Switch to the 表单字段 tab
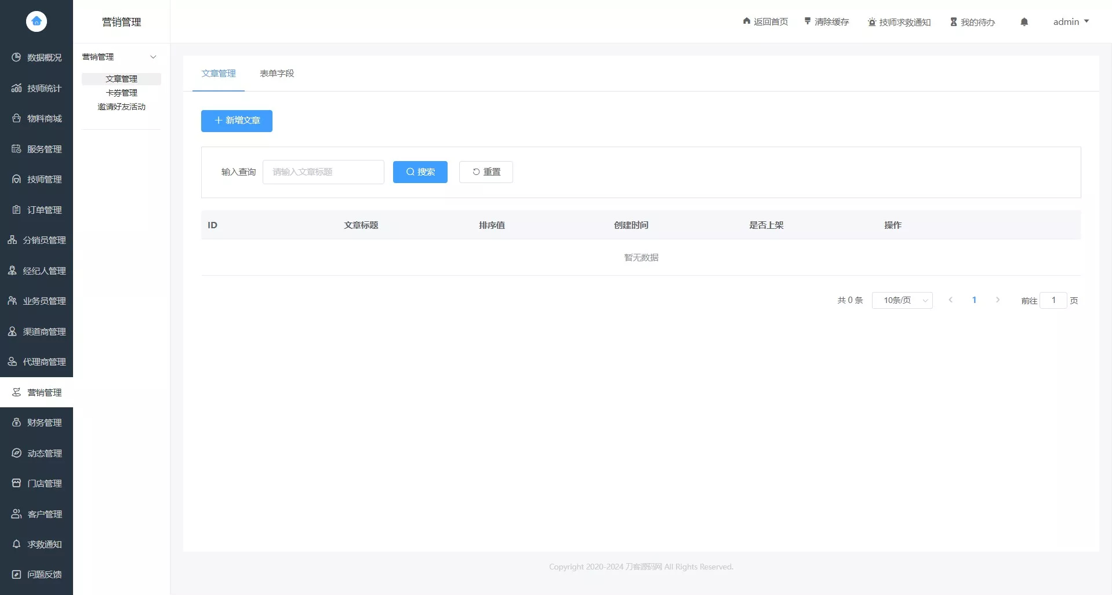 [x=277, y=74]
